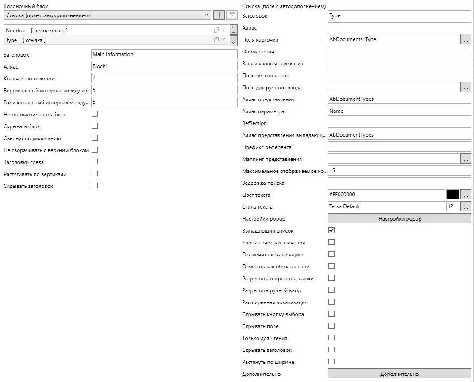
Task: Open browse dialog for Поля карточки
Action: pos(466,39)
